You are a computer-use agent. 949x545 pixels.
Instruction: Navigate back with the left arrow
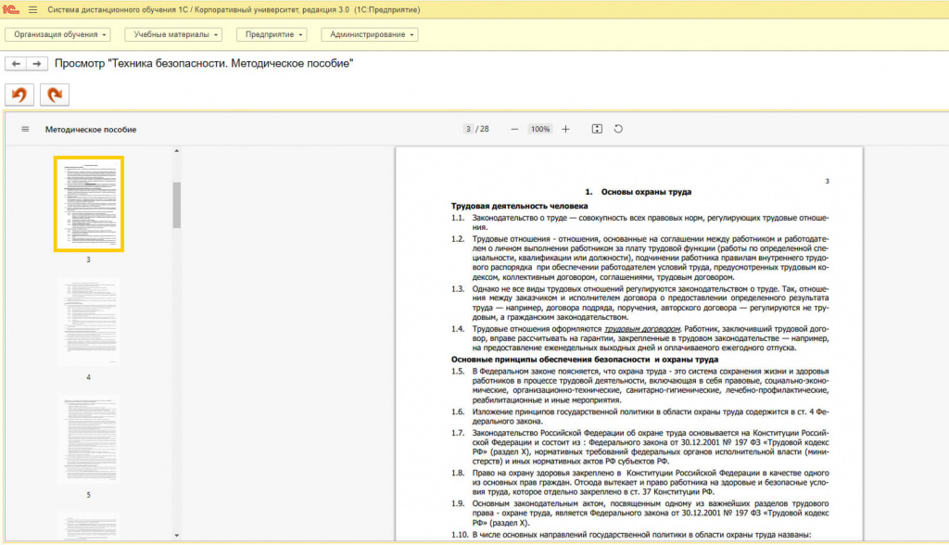pos(16,63)
